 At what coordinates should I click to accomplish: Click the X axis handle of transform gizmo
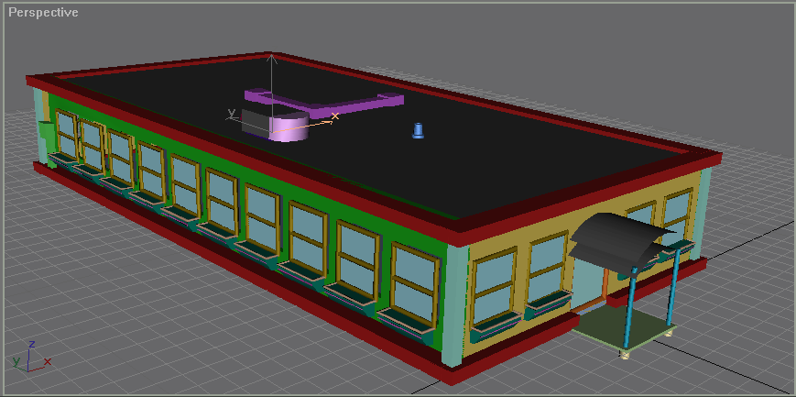click(x=334, y=116)
